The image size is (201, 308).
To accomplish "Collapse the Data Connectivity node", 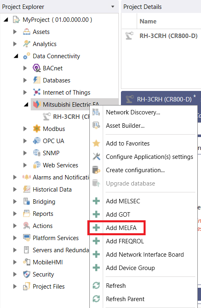I will click(x=16, y=56).
